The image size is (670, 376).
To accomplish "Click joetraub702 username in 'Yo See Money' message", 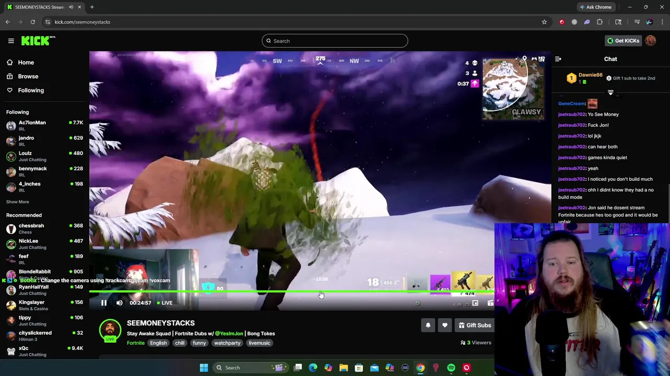I will pos(572,114).
